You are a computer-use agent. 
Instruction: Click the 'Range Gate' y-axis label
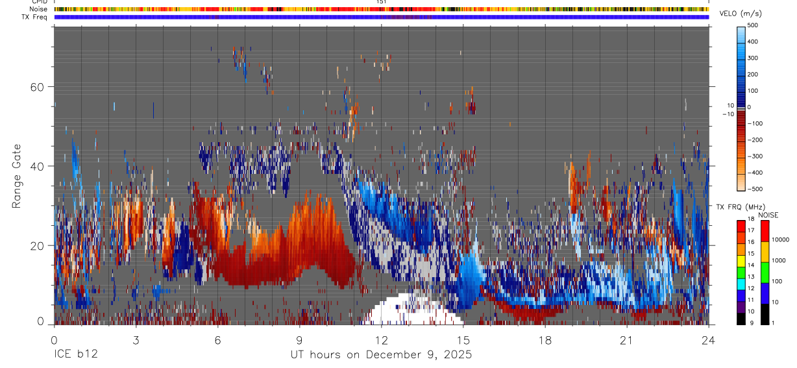point(18,175)
